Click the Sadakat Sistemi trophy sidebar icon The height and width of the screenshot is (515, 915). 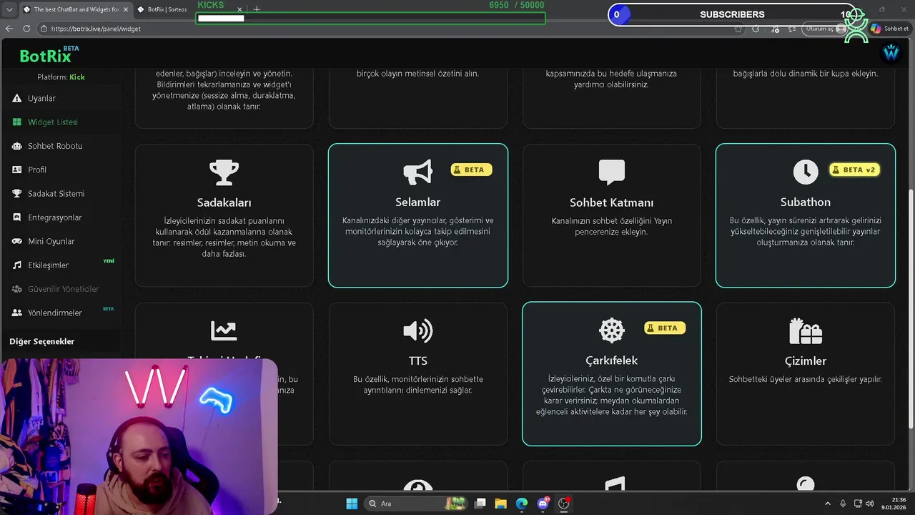coord(17,194)
